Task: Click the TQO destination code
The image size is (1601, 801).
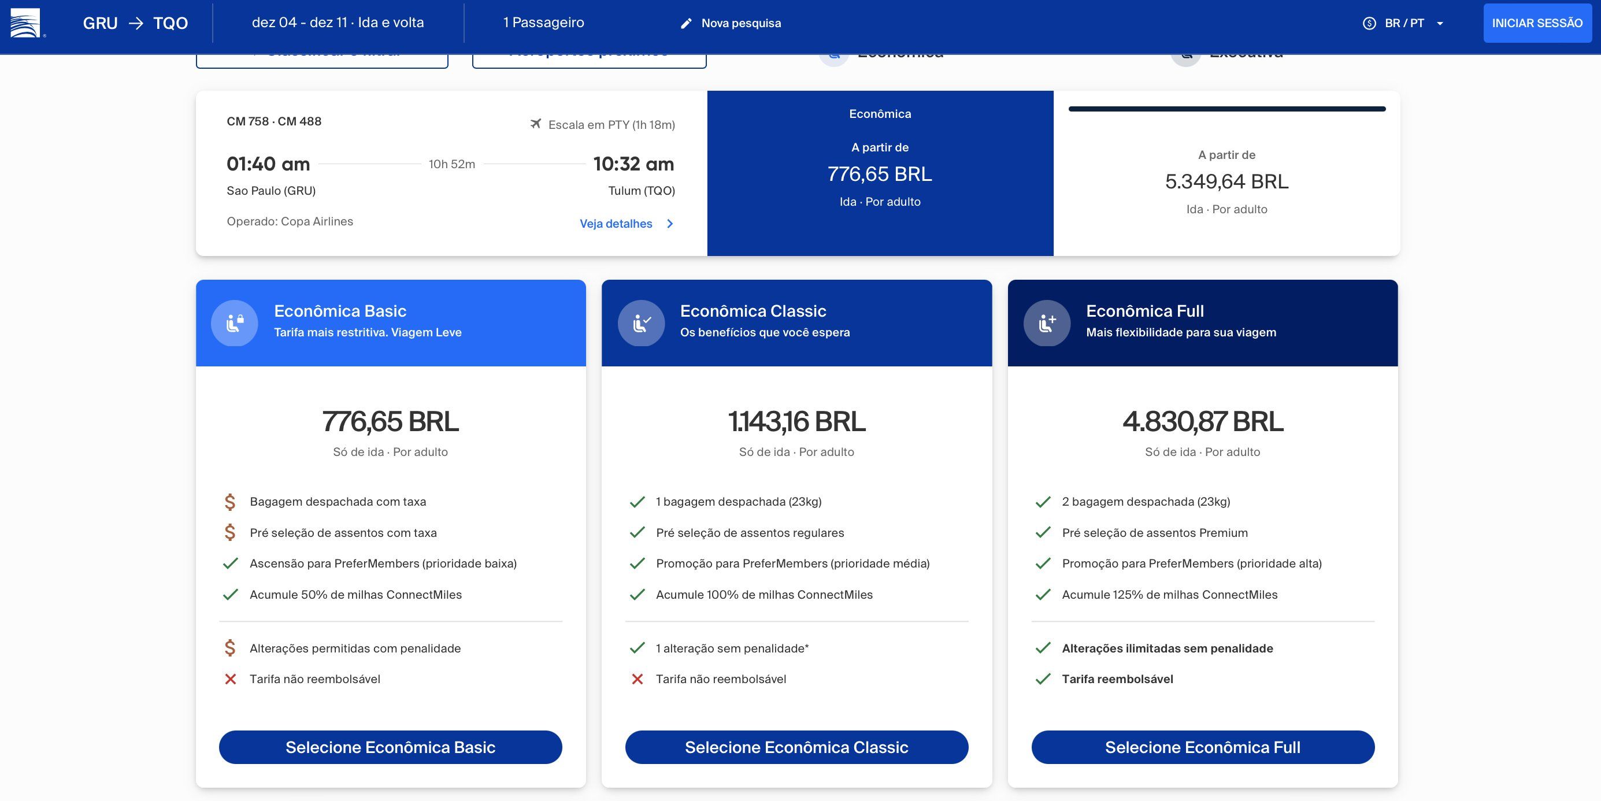Action: [x=171, y=24]
